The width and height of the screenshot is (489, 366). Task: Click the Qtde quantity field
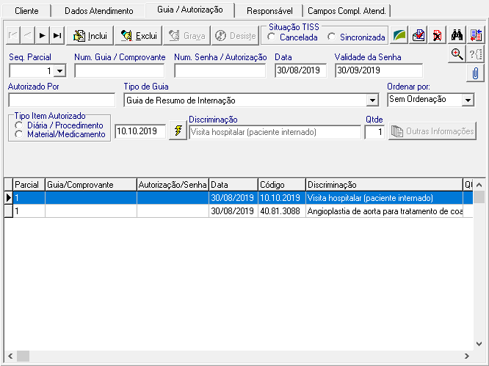point(374,132)
